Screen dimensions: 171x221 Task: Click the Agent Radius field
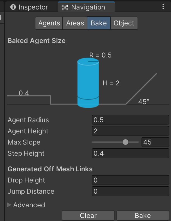[131, 120]
